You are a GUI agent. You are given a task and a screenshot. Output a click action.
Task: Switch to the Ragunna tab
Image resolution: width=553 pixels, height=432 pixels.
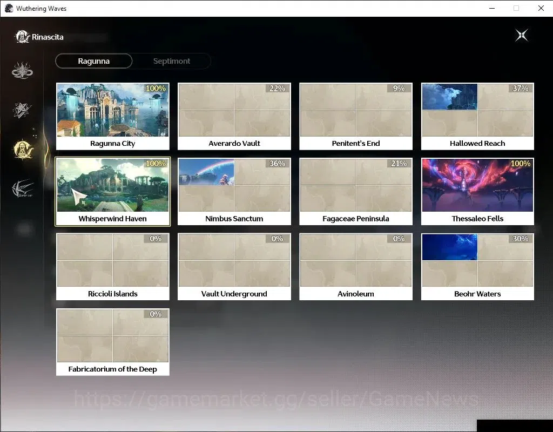coord(94,61)
